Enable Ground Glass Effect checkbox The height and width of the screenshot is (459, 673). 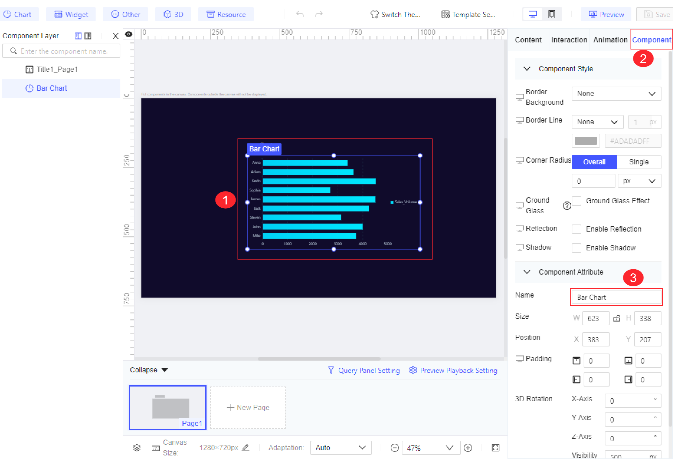tap(577, 201)
